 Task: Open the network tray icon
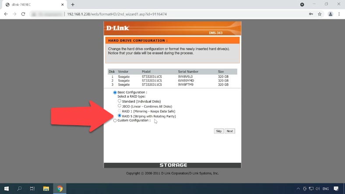311,189
